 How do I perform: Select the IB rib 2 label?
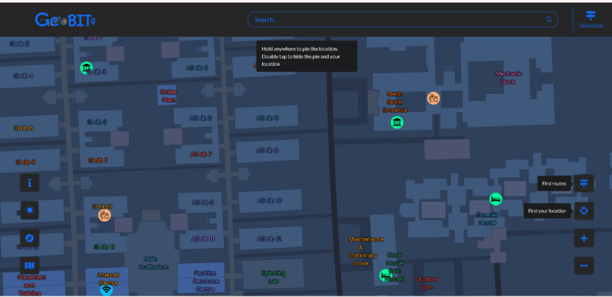click(20, 44)
